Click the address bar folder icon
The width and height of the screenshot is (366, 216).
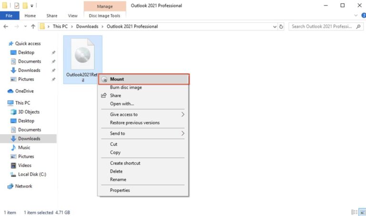tap(42, 26)
